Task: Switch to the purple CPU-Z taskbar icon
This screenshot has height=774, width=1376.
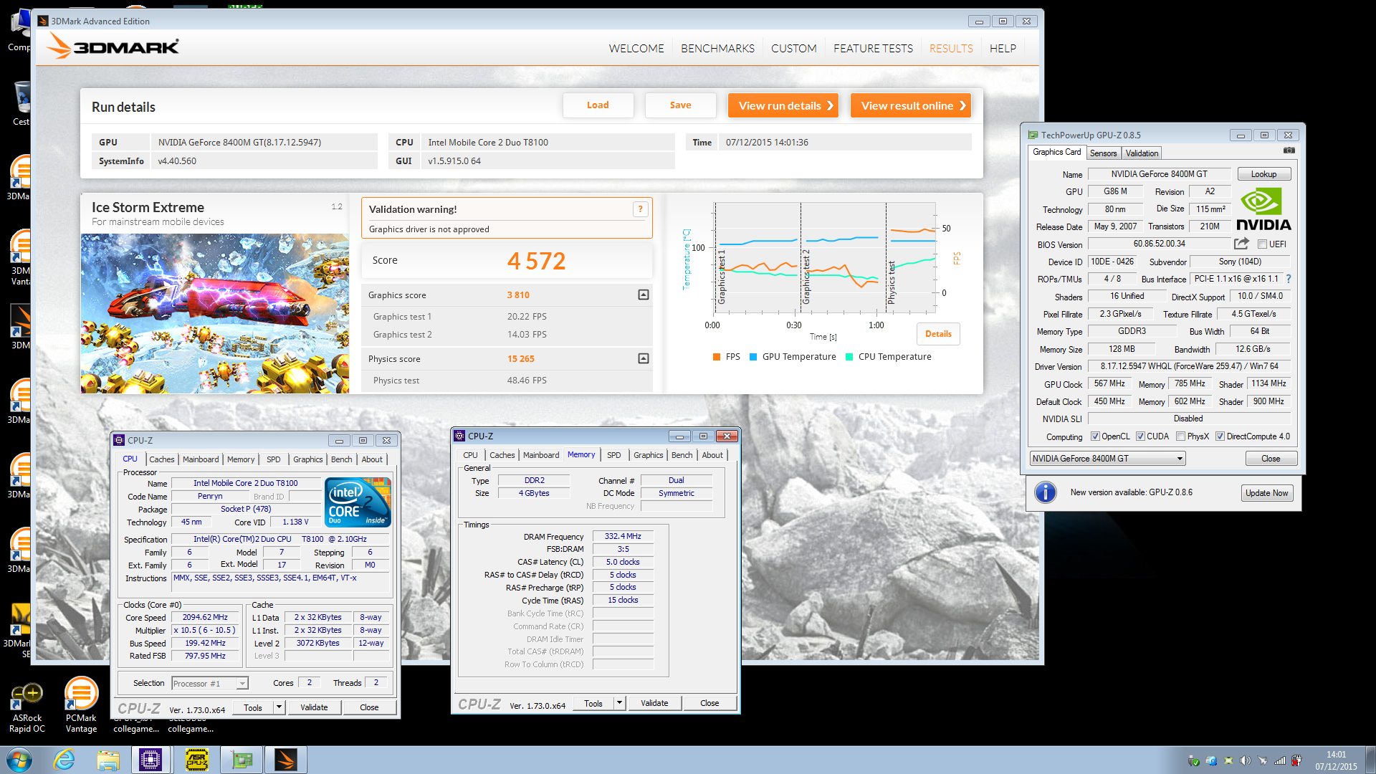Action: [151, 760]
